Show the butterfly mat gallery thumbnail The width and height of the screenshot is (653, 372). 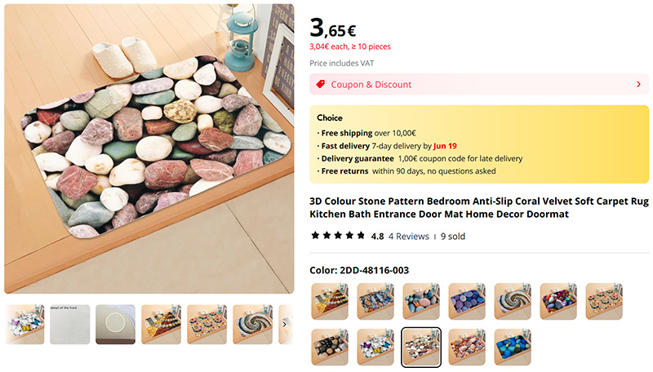tap(24, 325)
